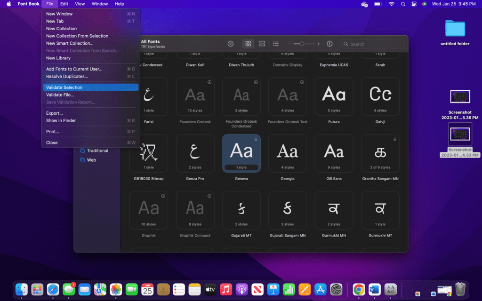Click the filter icon in Font Book toolbar

pos(231,44)
